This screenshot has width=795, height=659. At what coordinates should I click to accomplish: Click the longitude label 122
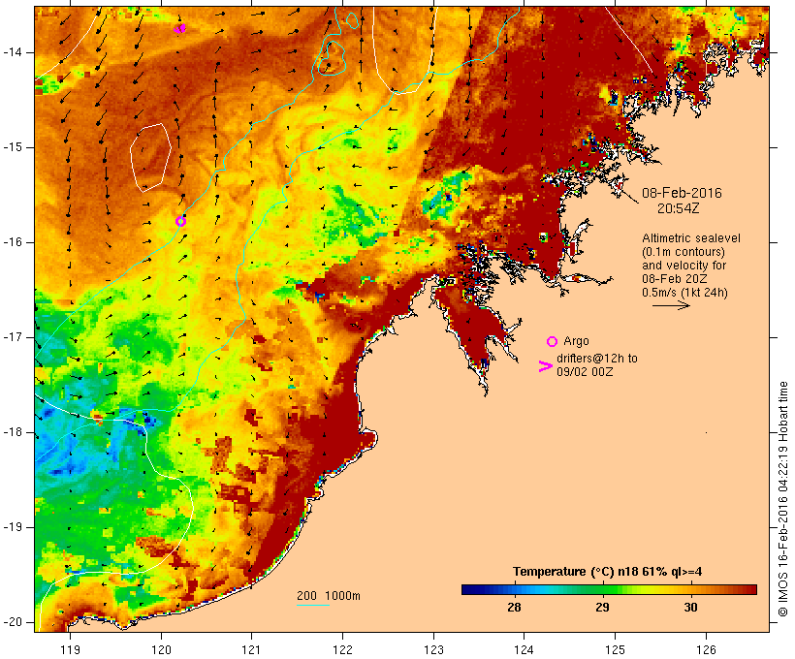[x=342, y=649]
